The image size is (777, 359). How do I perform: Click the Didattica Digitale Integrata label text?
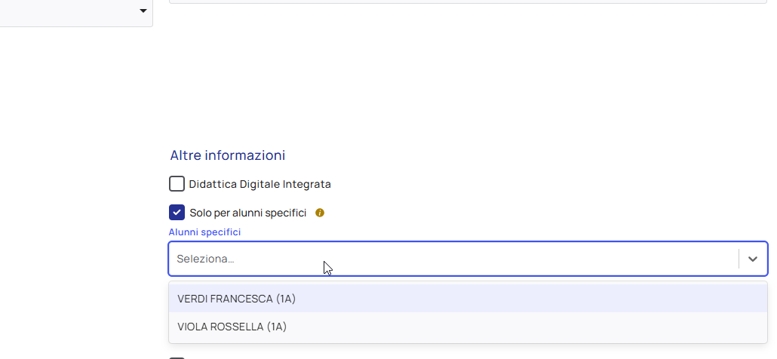(x=260, y=184)
